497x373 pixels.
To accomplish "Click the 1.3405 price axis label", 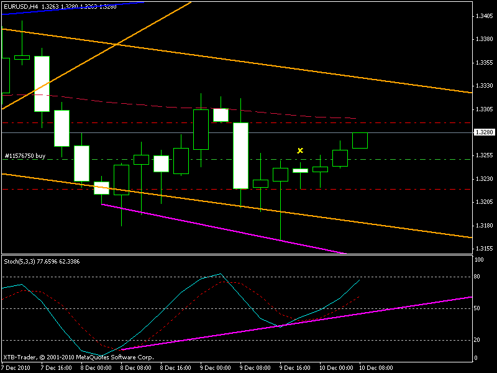I will click(485, 16).
